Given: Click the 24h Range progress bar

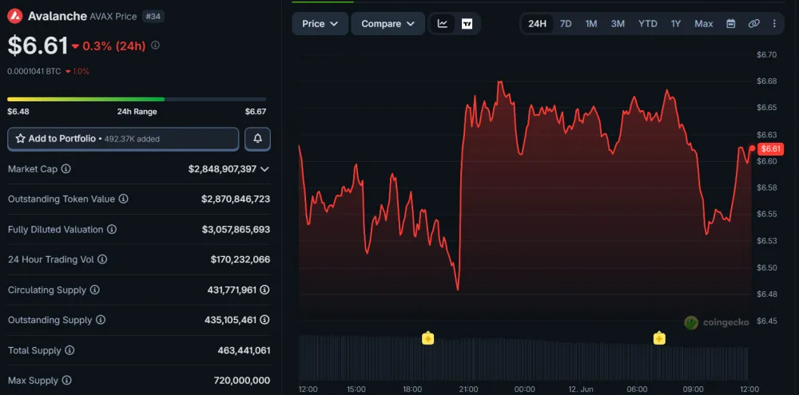Looking at the screenshot, I should [137, 99].
